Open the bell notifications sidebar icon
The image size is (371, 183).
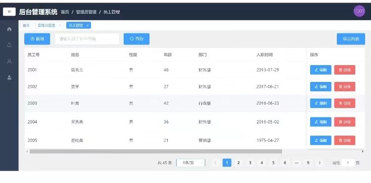pos(9,45)
